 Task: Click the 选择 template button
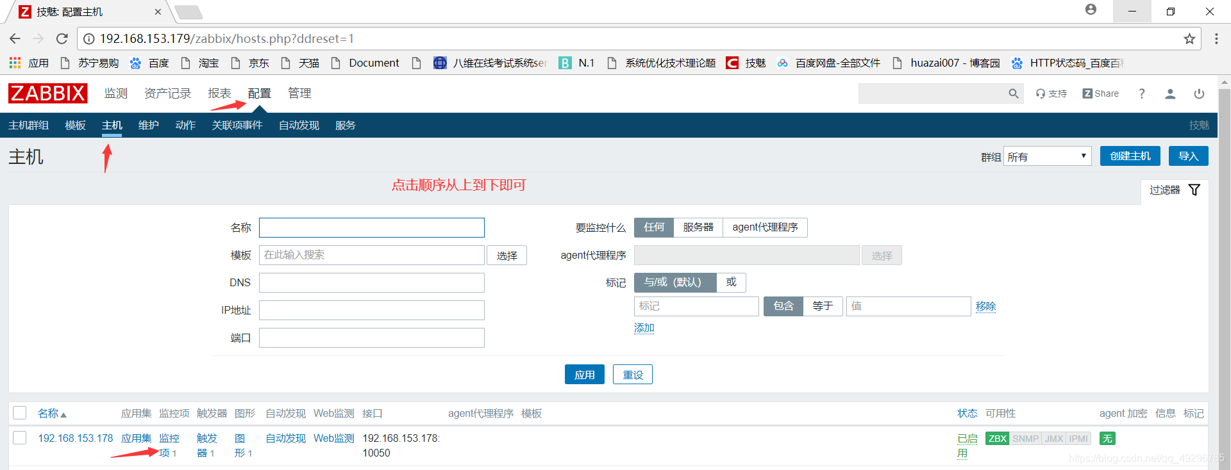coord(507,255)
